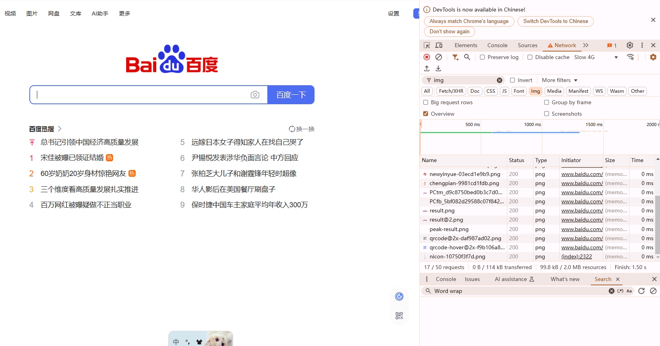This screenshot has width=660, height=346.
Task: Export HAR file with download icon
Action: point(438,69)
